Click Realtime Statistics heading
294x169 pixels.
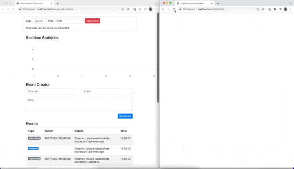coord(42,38)
